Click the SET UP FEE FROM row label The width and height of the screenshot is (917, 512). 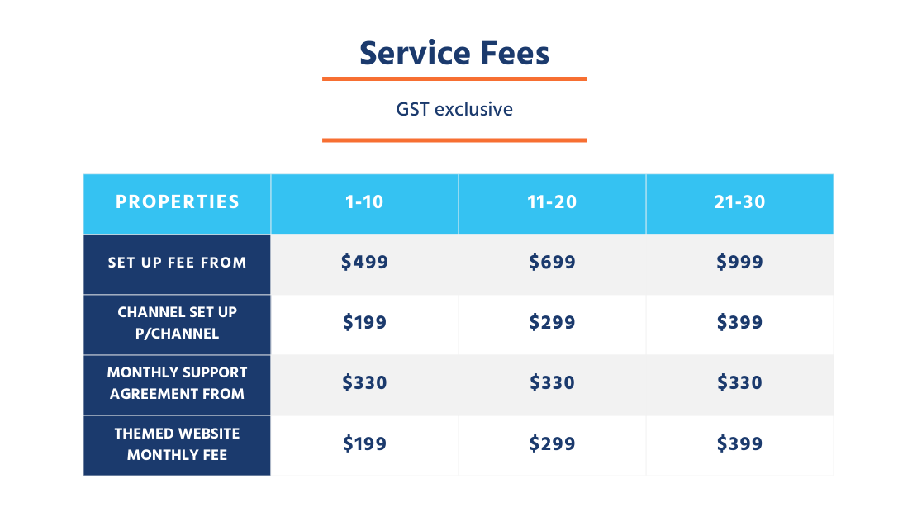point(177,263)
